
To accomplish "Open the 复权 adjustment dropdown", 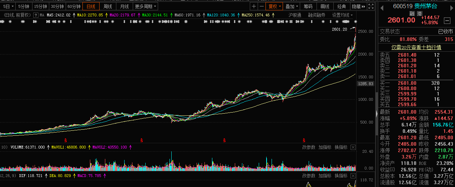I will [275, 6].
